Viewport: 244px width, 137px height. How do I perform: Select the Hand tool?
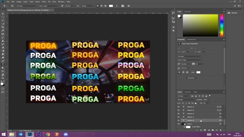[3, 75]
